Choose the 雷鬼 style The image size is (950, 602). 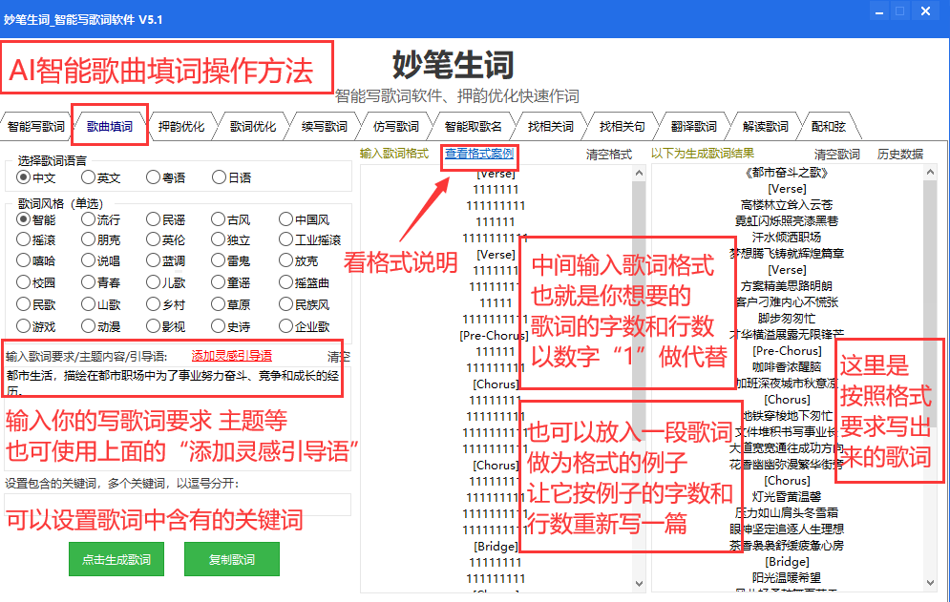coord(230,261)
